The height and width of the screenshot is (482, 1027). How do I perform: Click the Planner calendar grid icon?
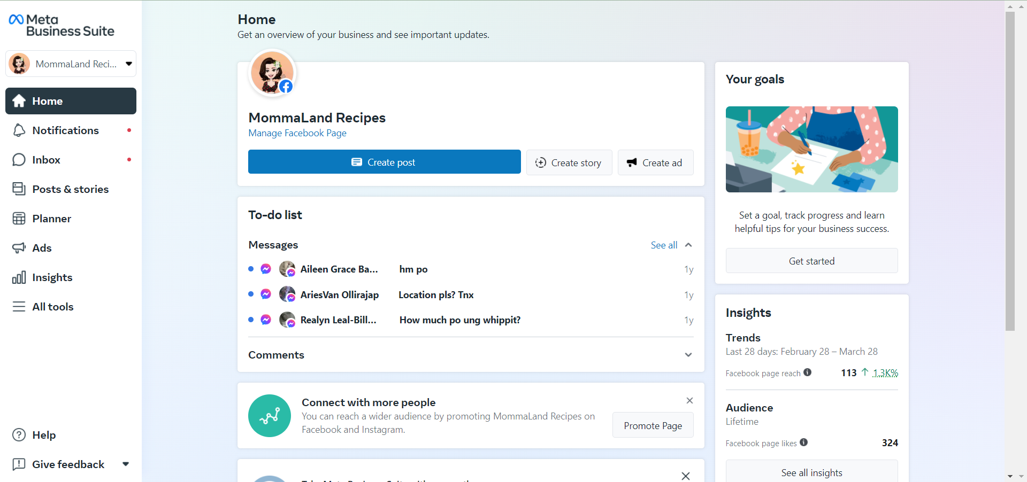tap(19, 219)
